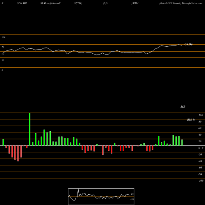This screenshot has width=205, height=205.
Task: Click the RTH ticker text in header
Action: [136, 3]
